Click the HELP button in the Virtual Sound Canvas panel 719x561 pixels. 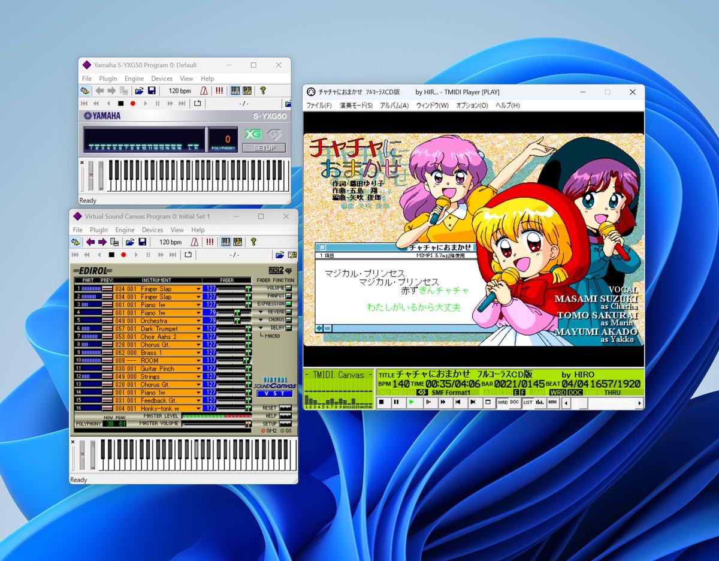[x=285, y=415]
